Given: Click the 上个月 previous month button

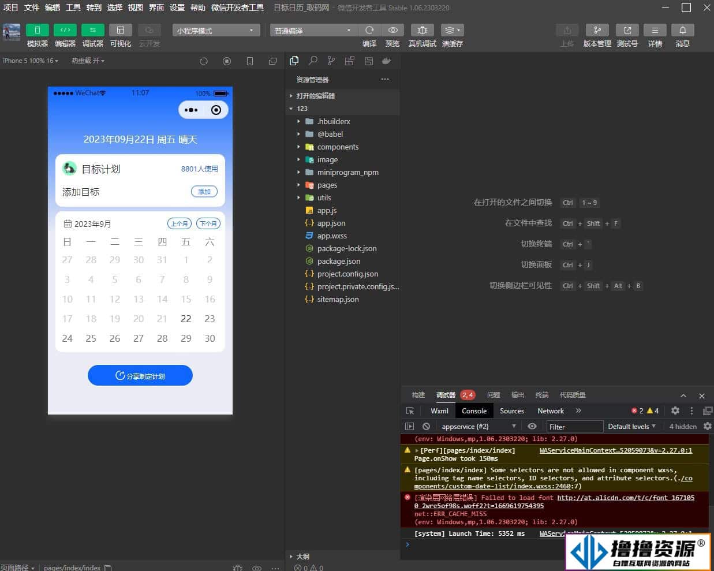Looking at the screenshot, I should [179, 223].
